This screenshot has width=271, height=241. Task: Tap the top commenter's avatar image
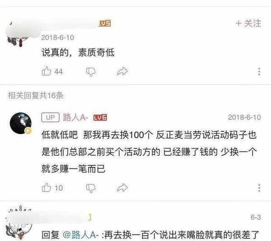click(18, 35)
